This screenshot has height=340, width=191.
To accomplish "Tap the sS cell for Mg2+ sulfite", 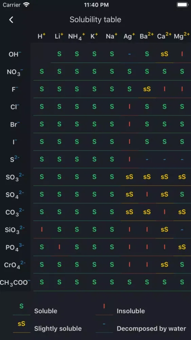I will (x=182, y=177).
